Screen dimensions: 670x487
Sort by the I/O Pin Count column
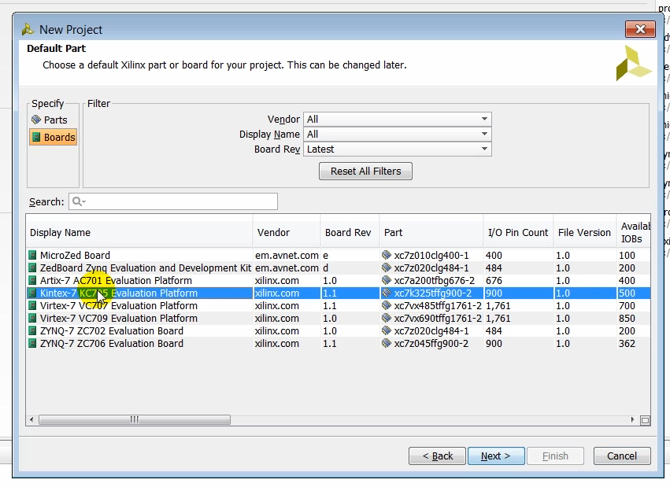[x=517, y=233]
